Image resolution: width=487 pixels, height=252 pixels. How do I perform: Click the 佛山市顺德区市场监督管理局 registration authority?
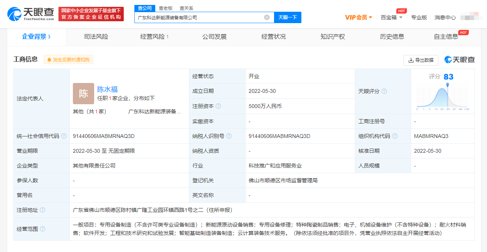pyautogui.click(x=283, y=180)
